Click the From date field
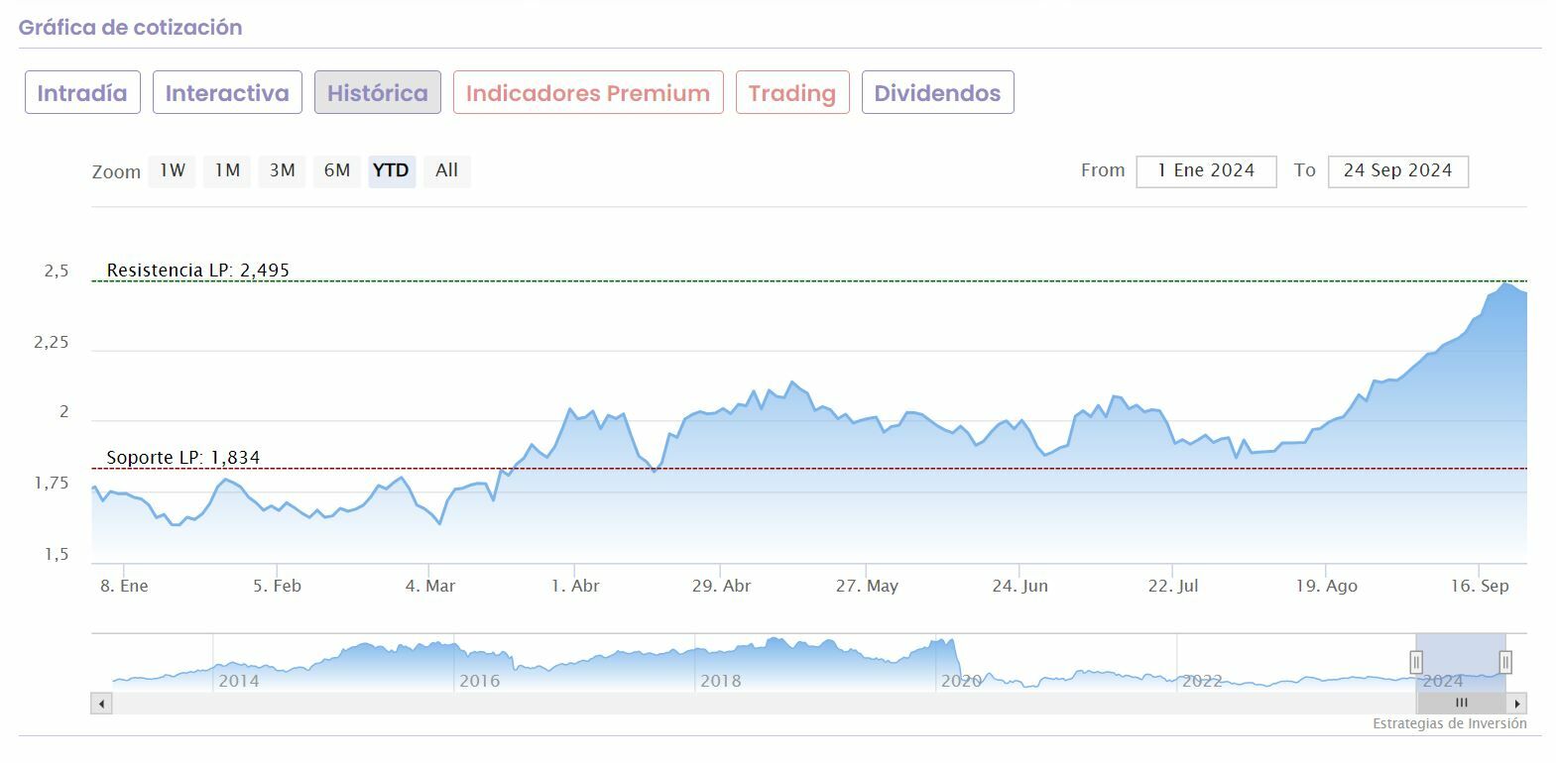The height and width of the screenshot is (763, 1556). pos(1206,170)
